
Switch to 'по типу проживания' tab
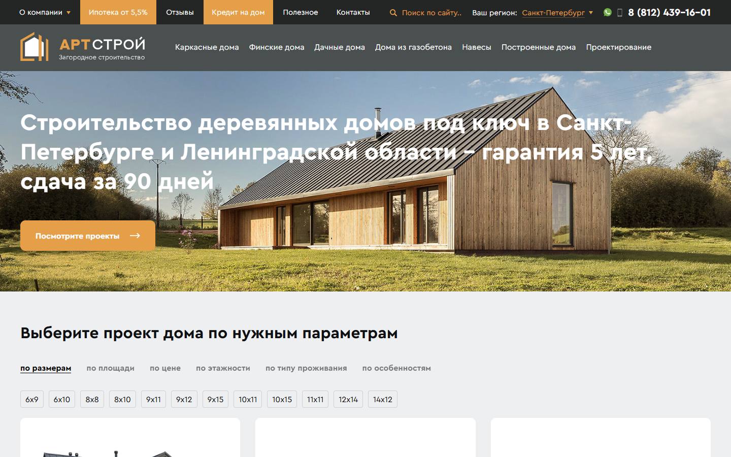click(x=306, y=368)
